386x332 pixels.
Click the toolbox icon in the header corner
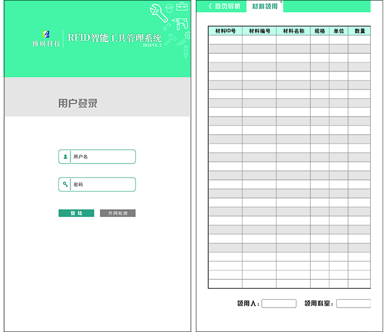(182, 6)
